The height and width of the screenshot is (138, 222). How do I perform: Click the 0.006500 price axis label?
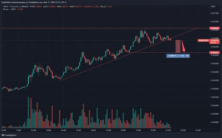[215, 63]
